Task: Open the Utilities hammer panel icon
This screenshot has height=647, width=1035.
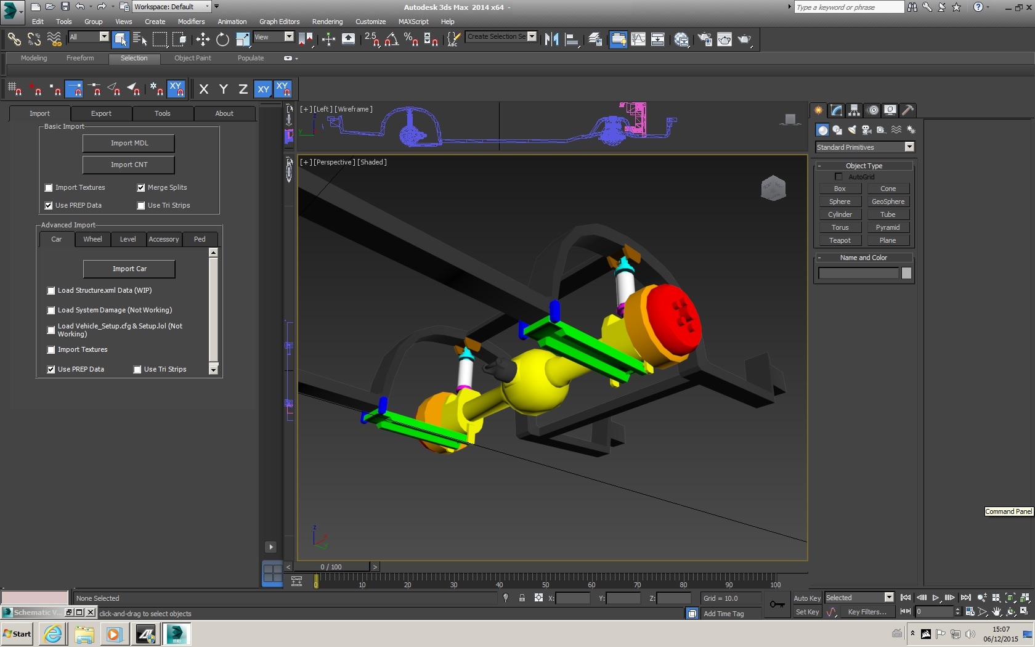Action: pyautogui.click(x=907, y=110)
